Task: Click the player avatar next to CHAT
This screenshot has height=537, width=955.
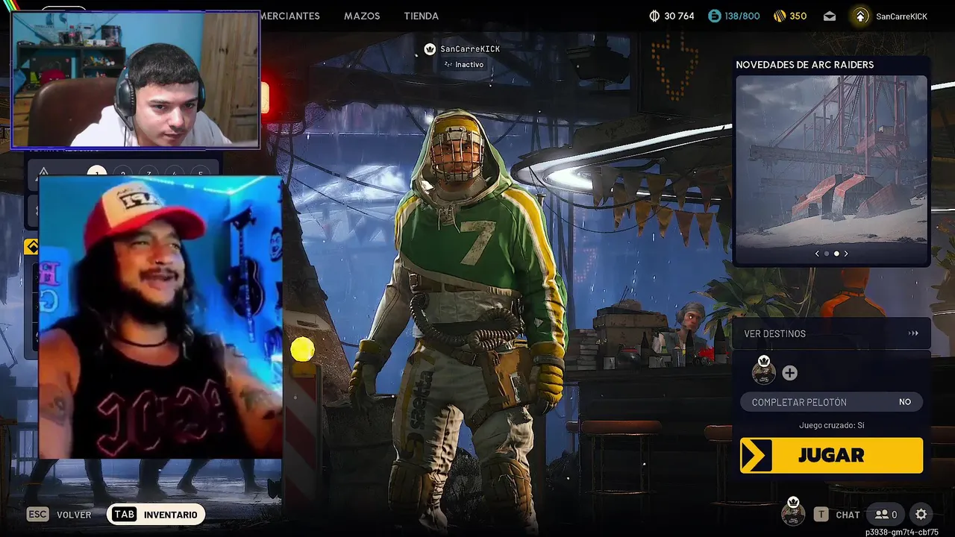Action: click(x=793, y=512)
